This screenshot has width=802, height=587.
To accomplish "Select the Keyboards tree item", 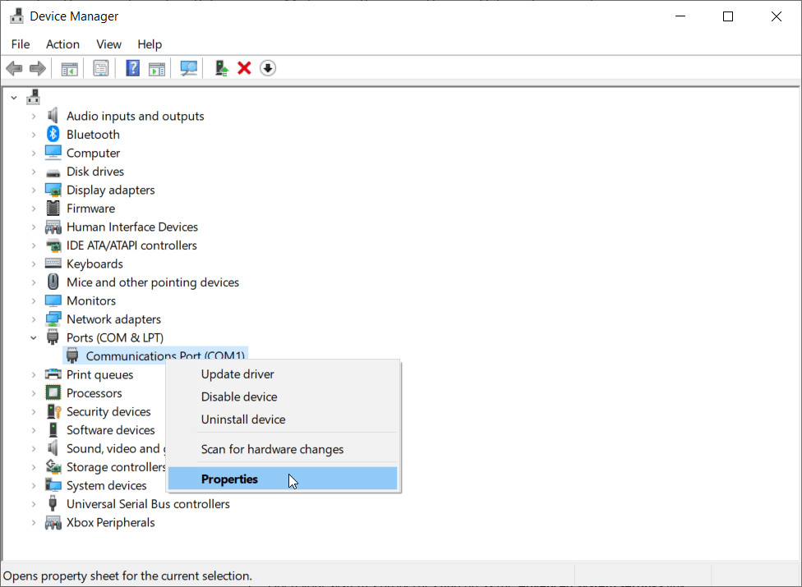I will [93, 264].
